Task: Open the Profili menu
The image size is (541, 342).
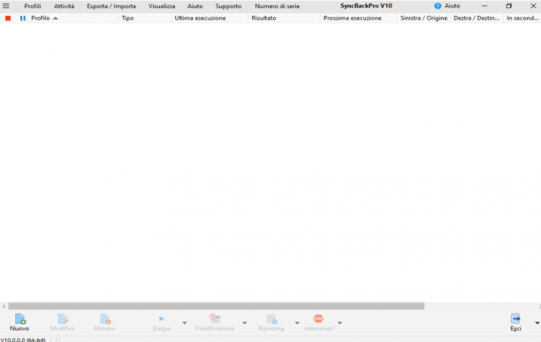Action: click(x=33, y=6)
